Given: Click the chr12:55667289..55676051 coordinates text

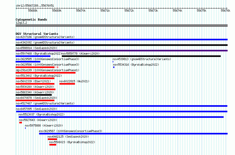Looking at the screenshot, I should pyautogui.click(x=35, y=6).
